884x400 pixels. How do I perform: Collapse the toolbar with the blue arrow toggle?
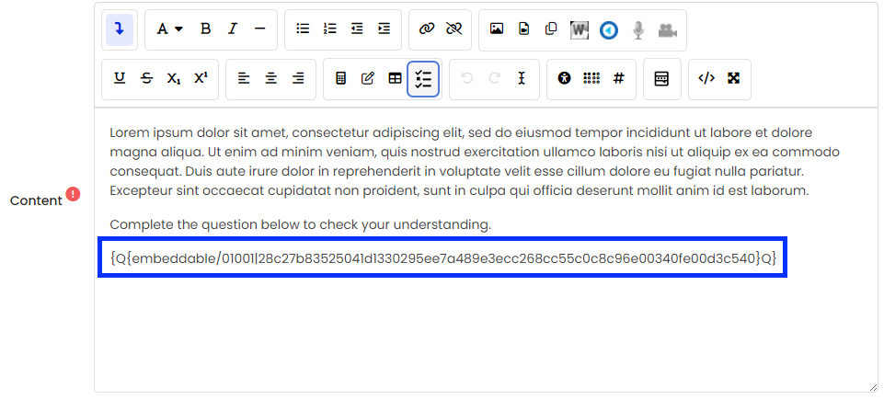(120, 29)
